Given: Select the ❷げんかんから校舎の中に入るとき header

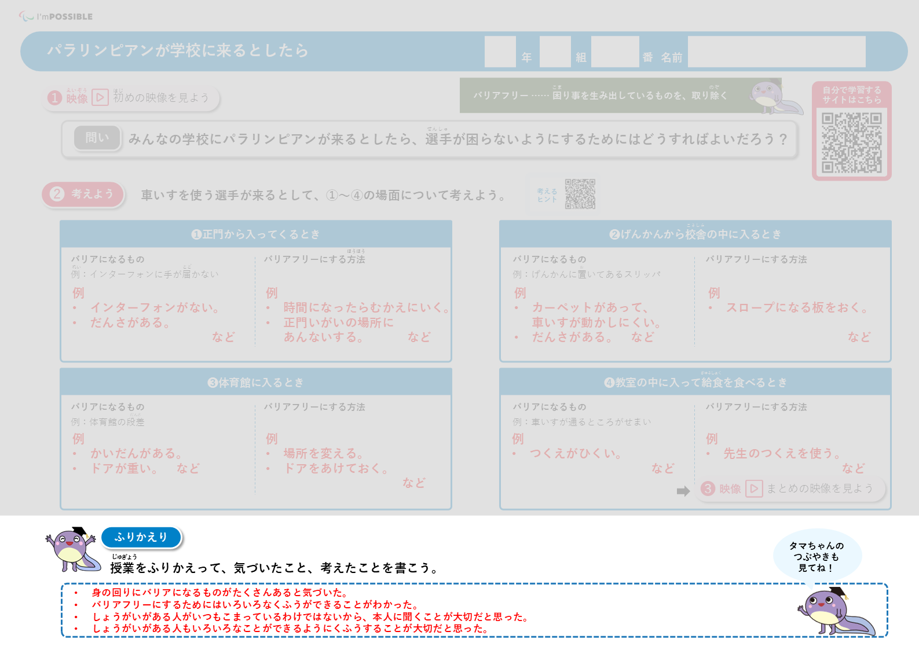Looking at the screenshot, I should pos(695,234).
